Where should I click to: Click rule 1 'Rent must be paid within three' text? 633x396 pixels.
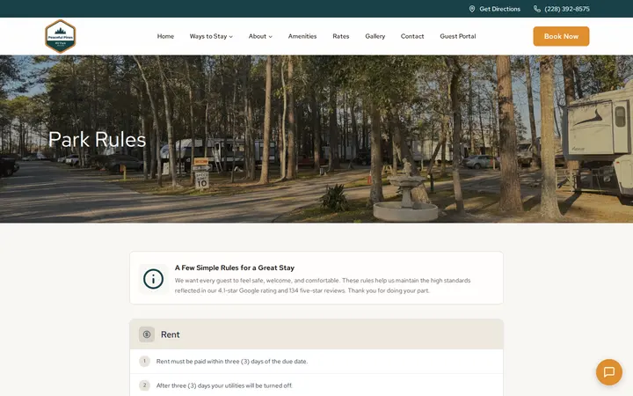click(232, 362)
